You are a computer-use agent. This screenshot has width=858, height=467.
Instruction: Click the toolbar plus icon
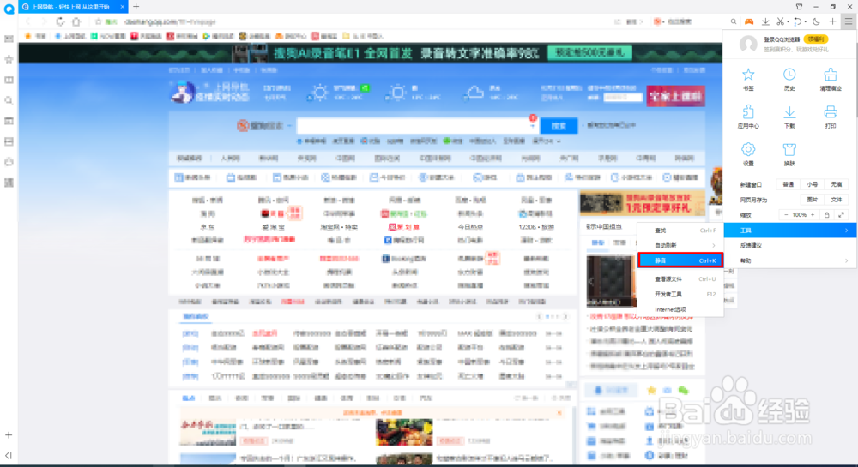click(x=832, y=21)
